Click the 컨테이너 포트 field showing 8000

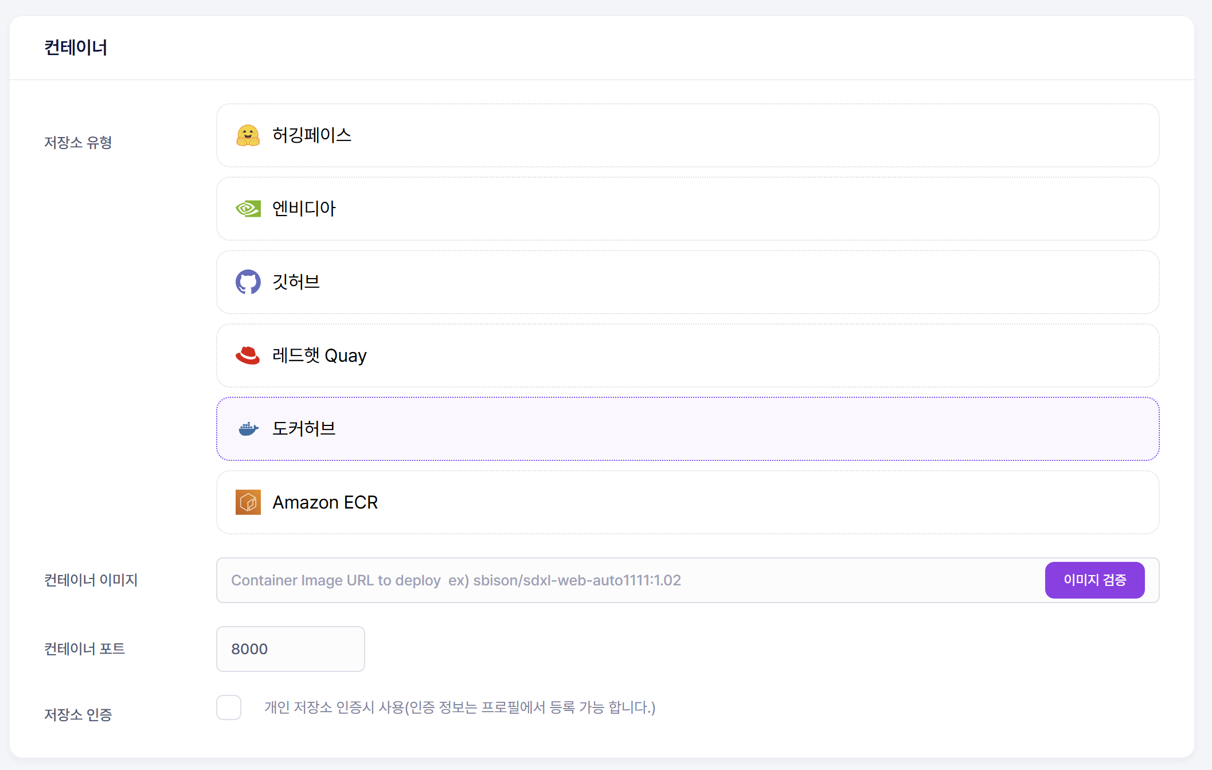291,649
